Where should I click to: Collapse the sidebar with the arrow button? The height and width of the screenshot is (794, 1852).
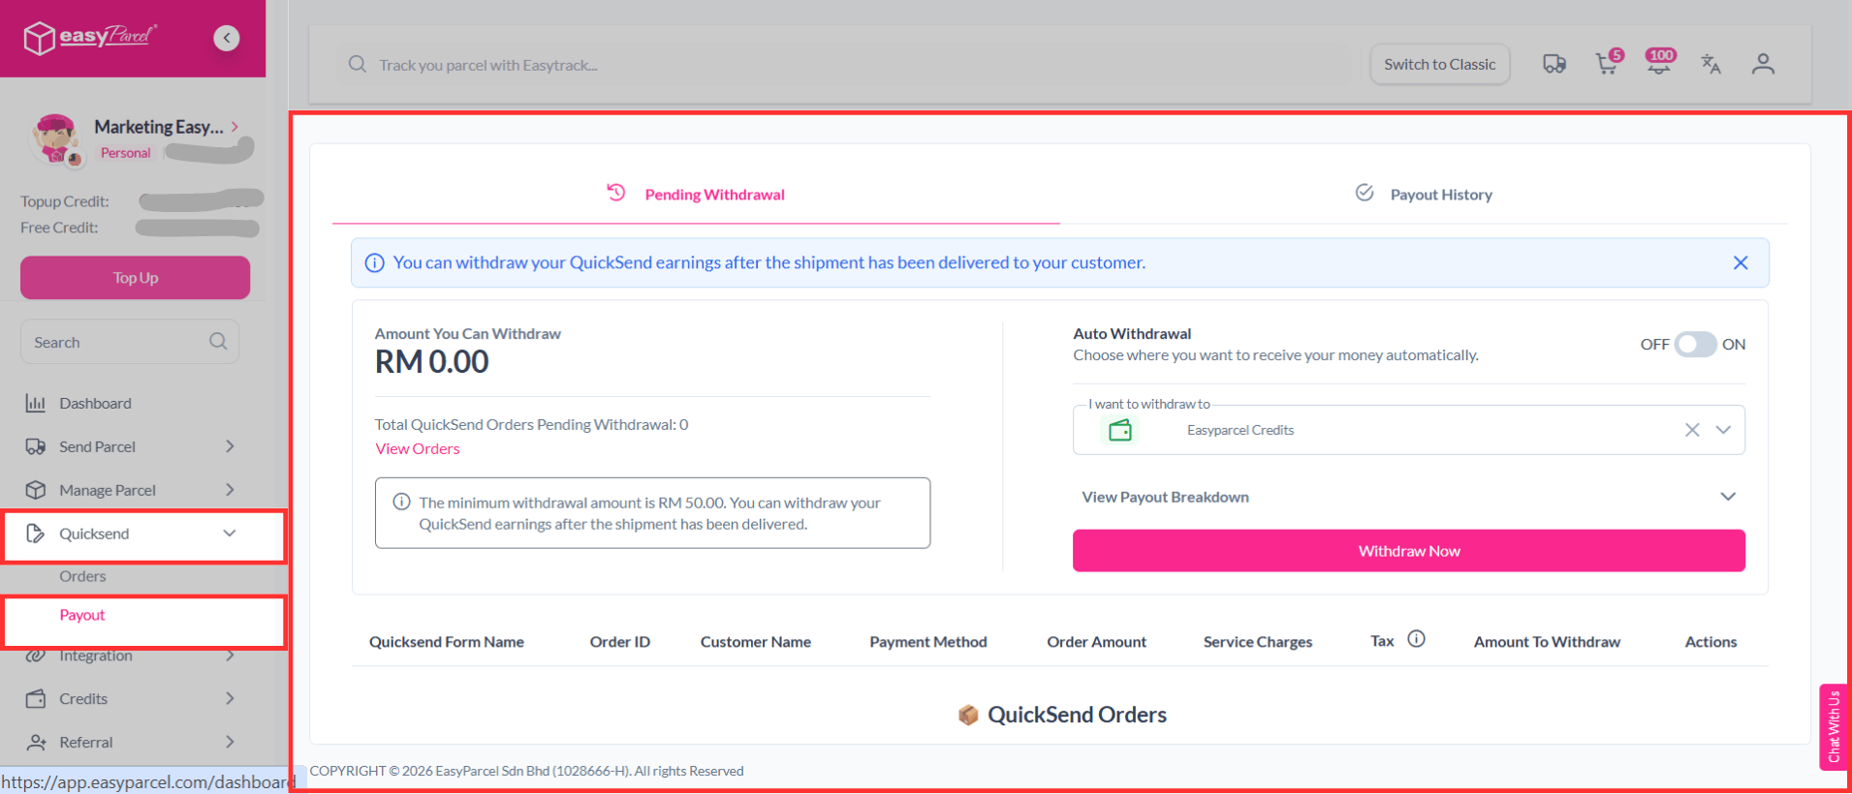point(227,38)
